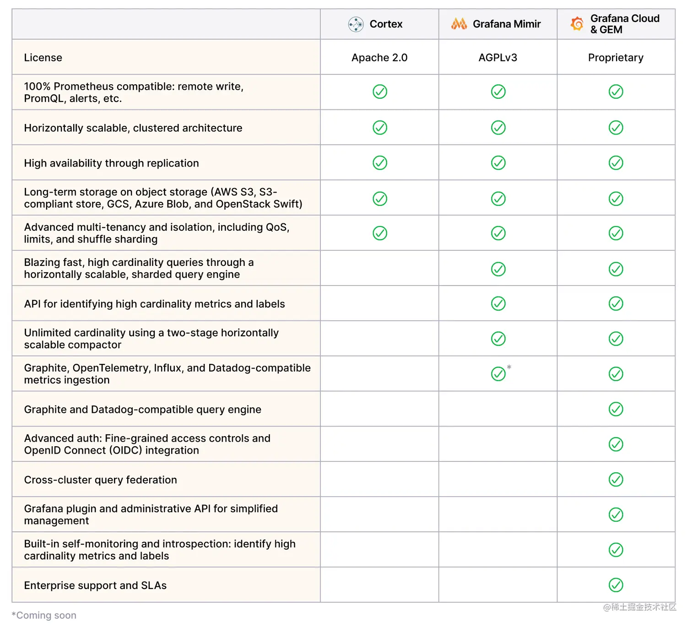Click Cortex check for Advanced multi-tenancy row
The width and height of the screenshot is (692, 627).
coord(380,233)
